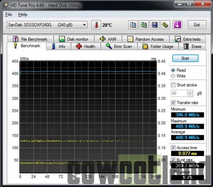
Task: Click the 0.077 ms access time value
Action: pos(188,153)
